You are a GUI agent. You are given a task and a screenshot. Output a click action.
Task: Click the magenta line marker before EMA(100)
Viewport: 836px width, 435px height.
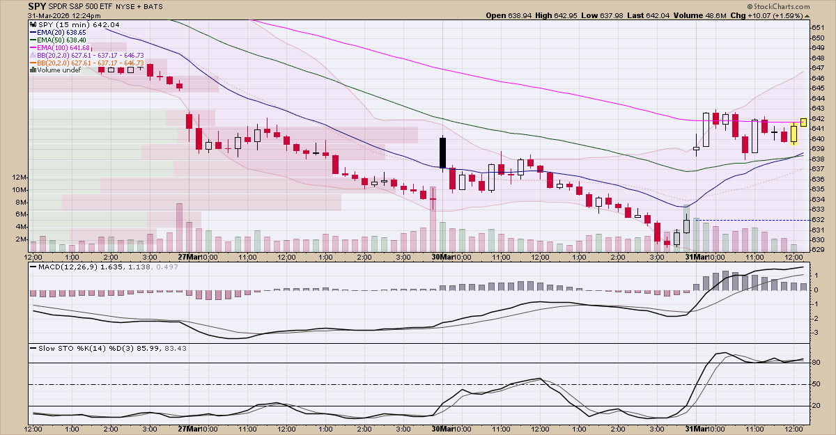33,48
